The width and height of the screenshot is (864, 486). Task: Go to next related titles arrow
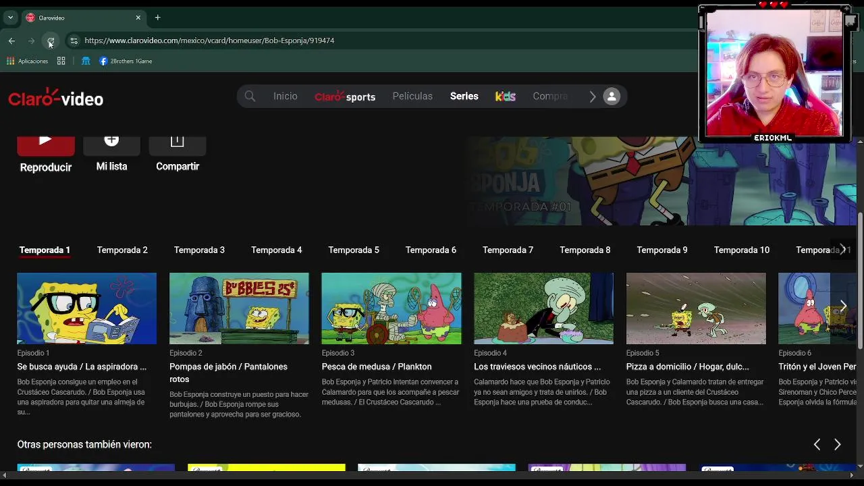click(x=837, y=444)
